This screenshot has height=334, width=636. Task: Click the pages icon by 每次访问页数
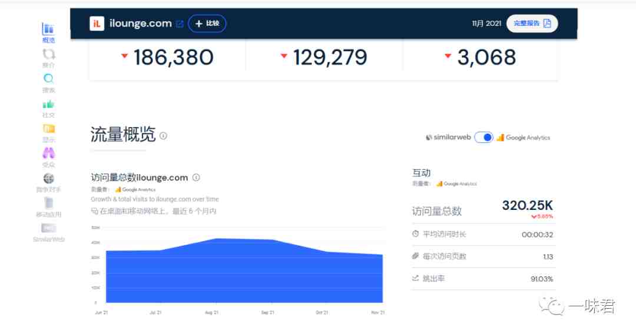tap(415, 256)
